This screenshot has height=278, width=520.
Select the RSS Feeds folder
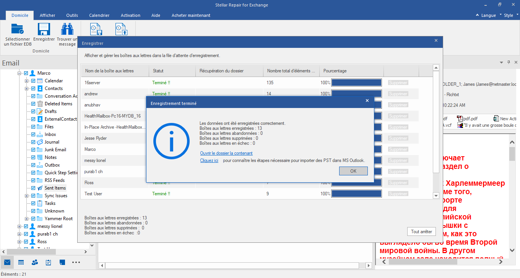pos(55,180)
